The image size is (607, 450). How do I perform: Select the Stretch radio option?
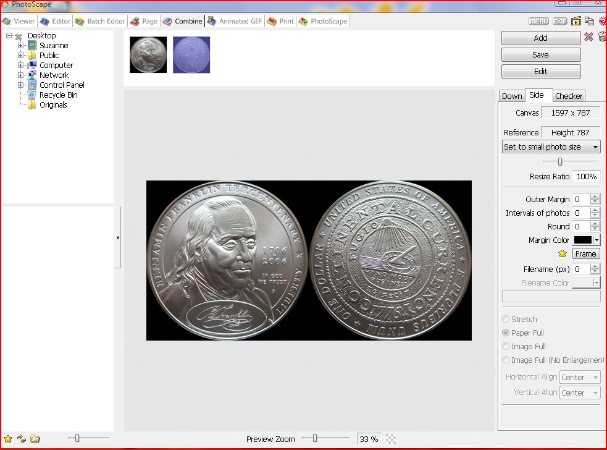(x=506, y=319)
